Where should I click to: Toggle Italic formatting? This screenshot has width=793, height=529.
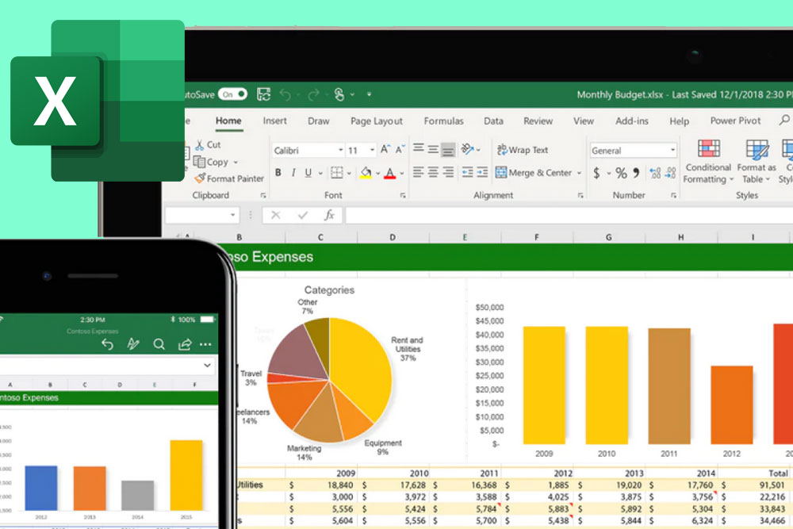[x=293, y=172]
